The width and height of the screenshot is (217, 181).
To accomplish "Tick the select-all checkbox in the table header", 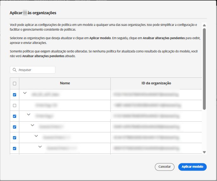I will tap(15, 83).
